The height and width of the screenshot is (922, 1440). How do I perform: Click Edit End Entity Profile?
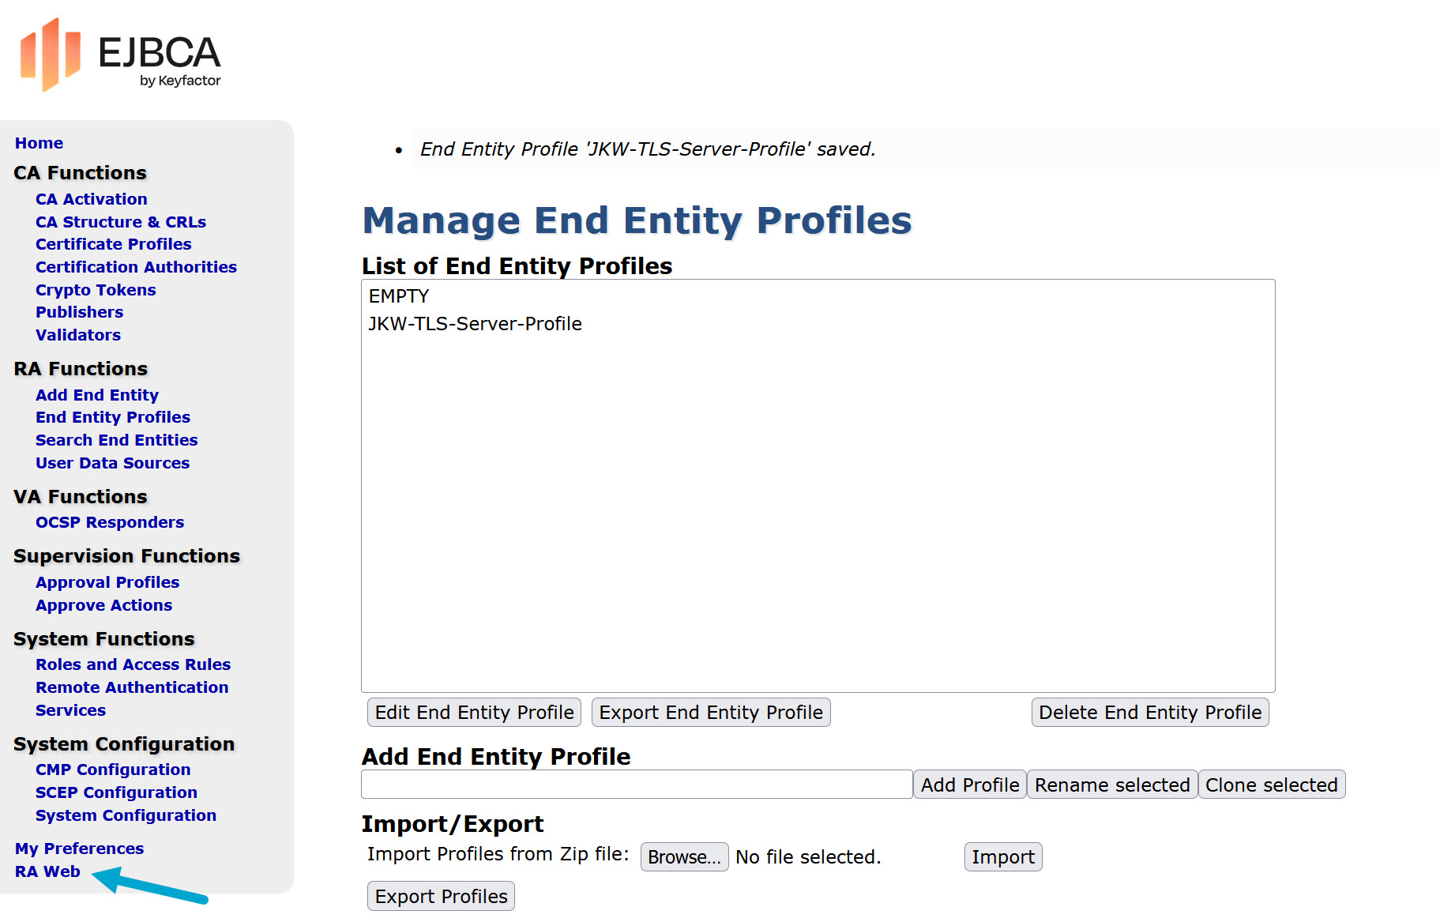coord(473,712)
